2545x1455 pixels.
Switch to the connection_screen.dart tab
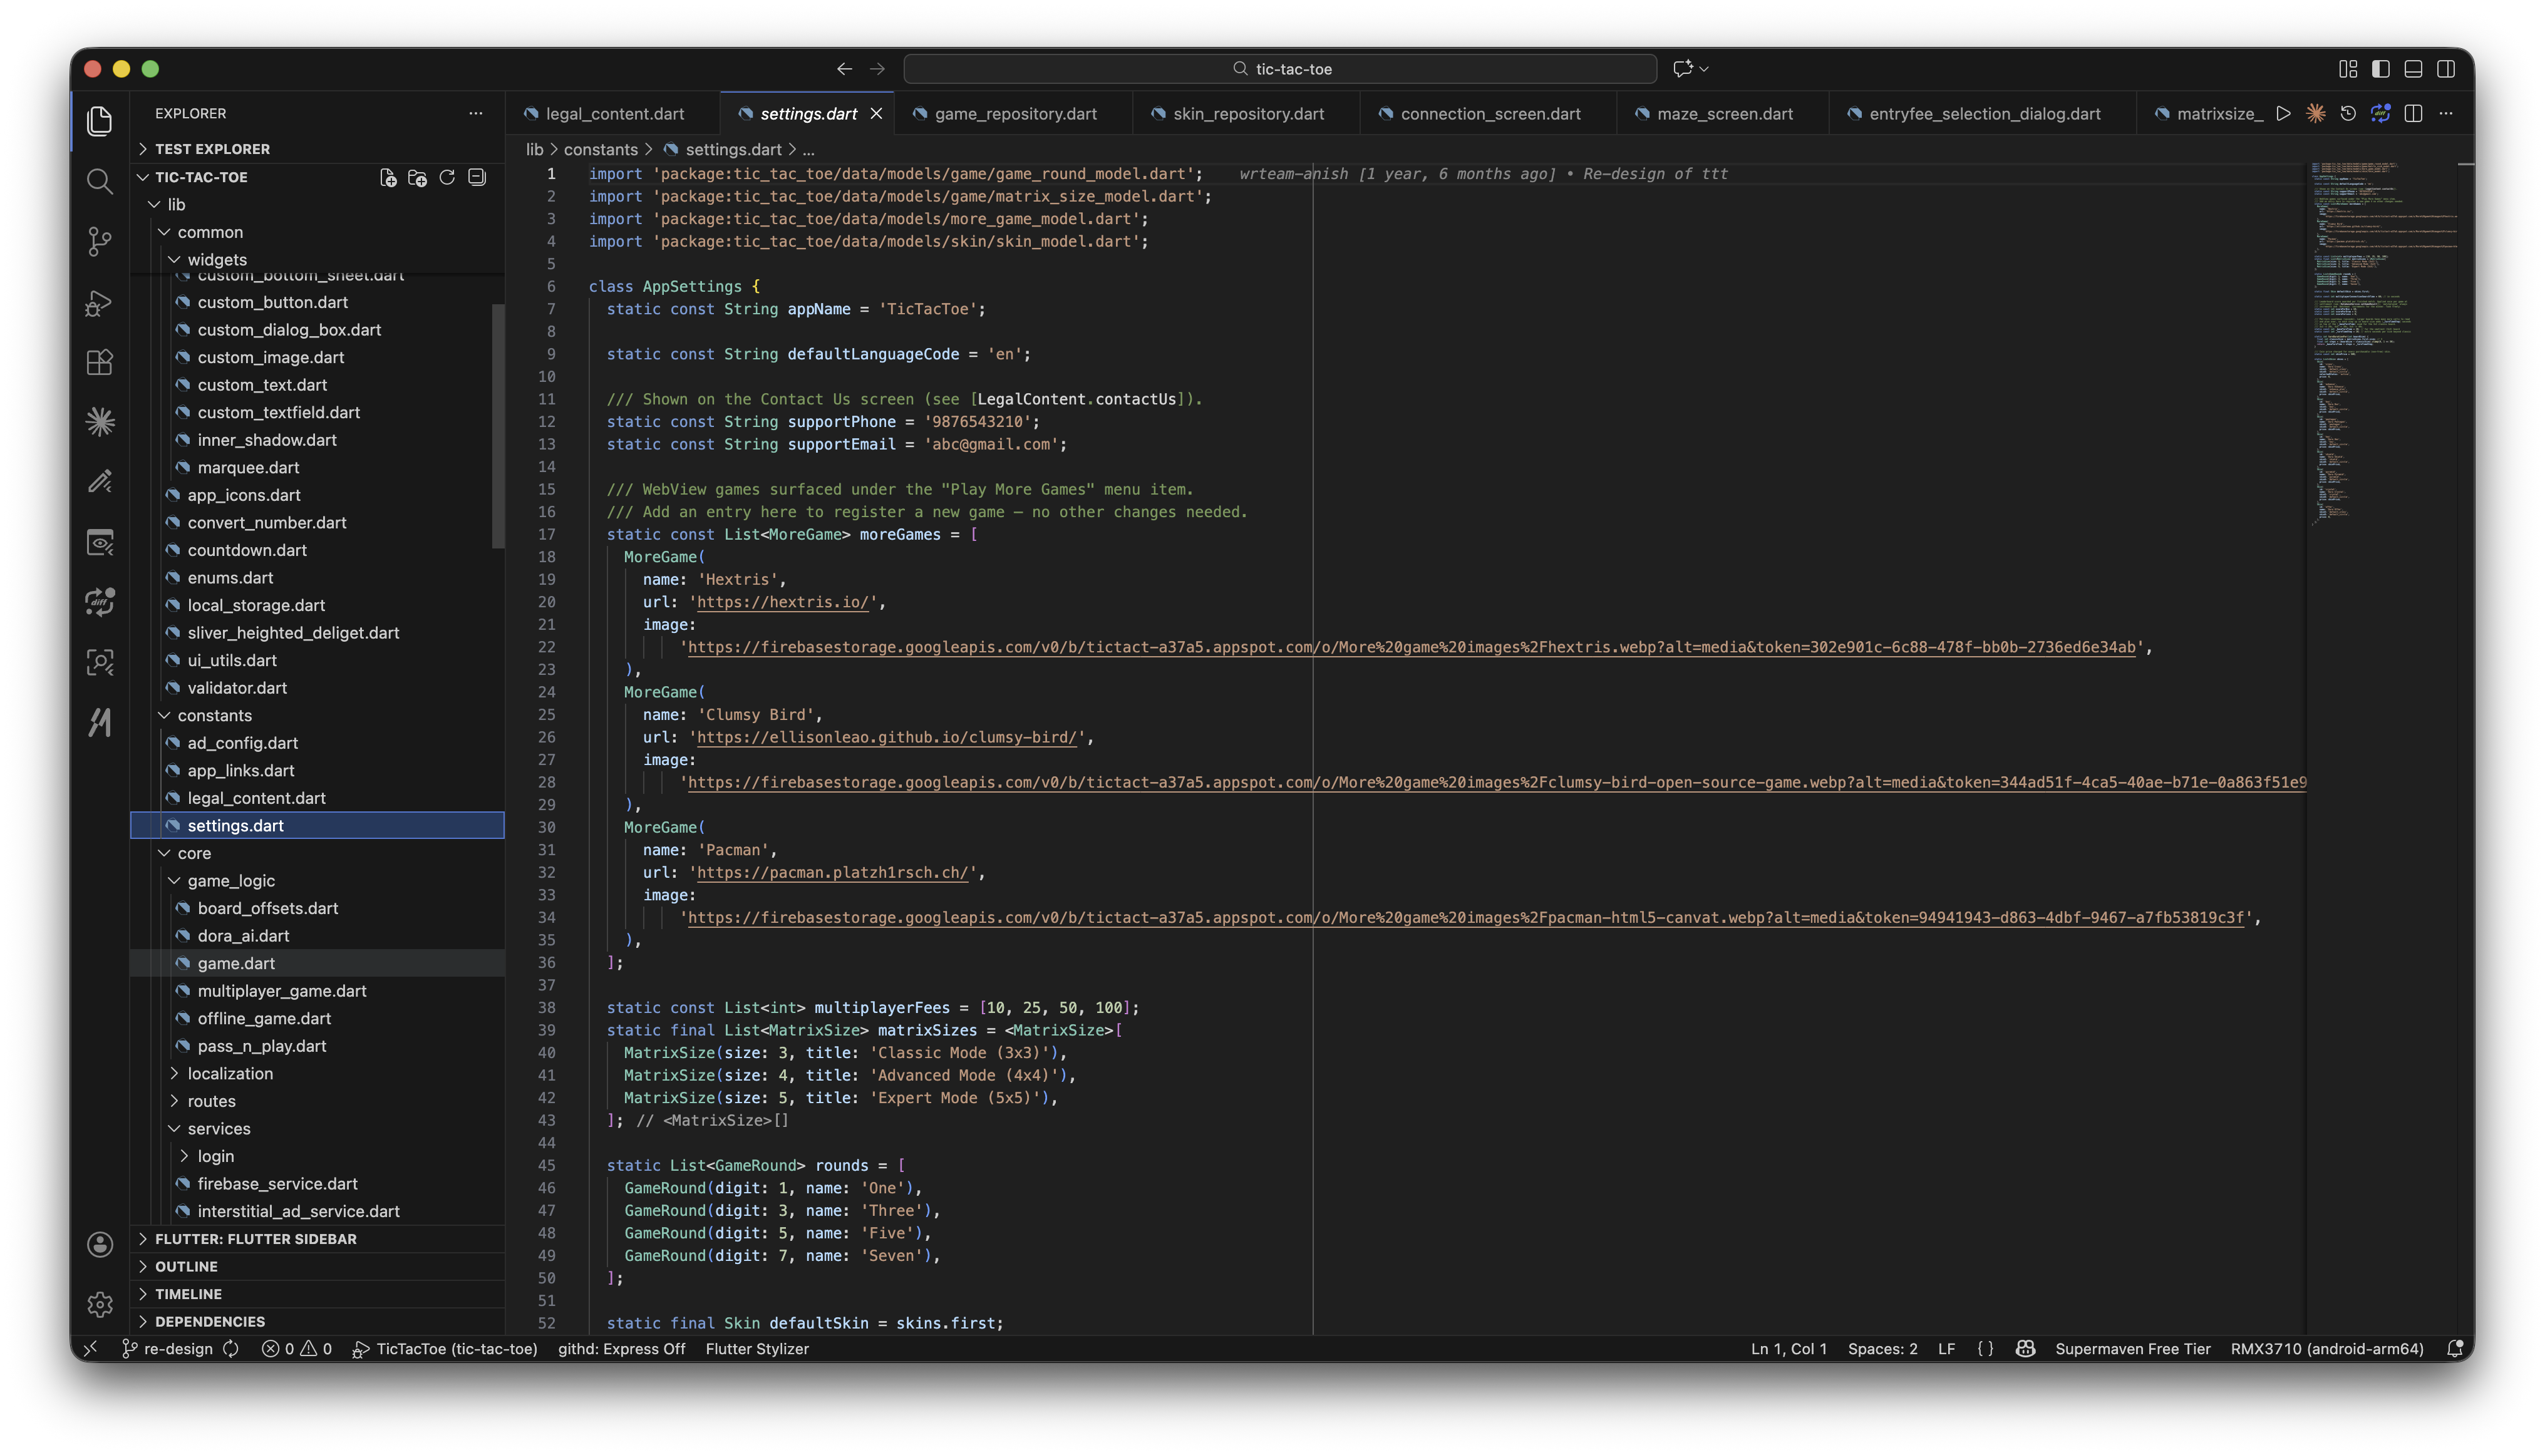(1489, 114)
